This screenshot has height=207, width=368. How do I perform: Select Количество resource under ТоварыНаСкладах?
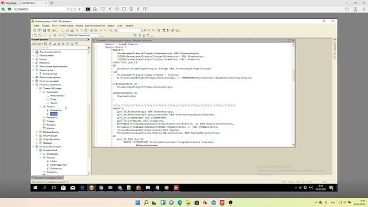pyautogui.click(x=56, y=110)
